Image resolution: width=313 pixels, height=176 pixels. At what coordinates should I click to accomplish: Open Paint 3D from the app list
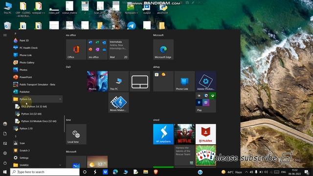click(38, 41)
